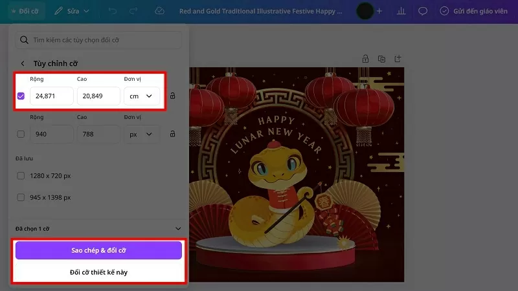Click the add page icon above canvas
Viewport: 518px width, 291px height.
click(398, 58)
